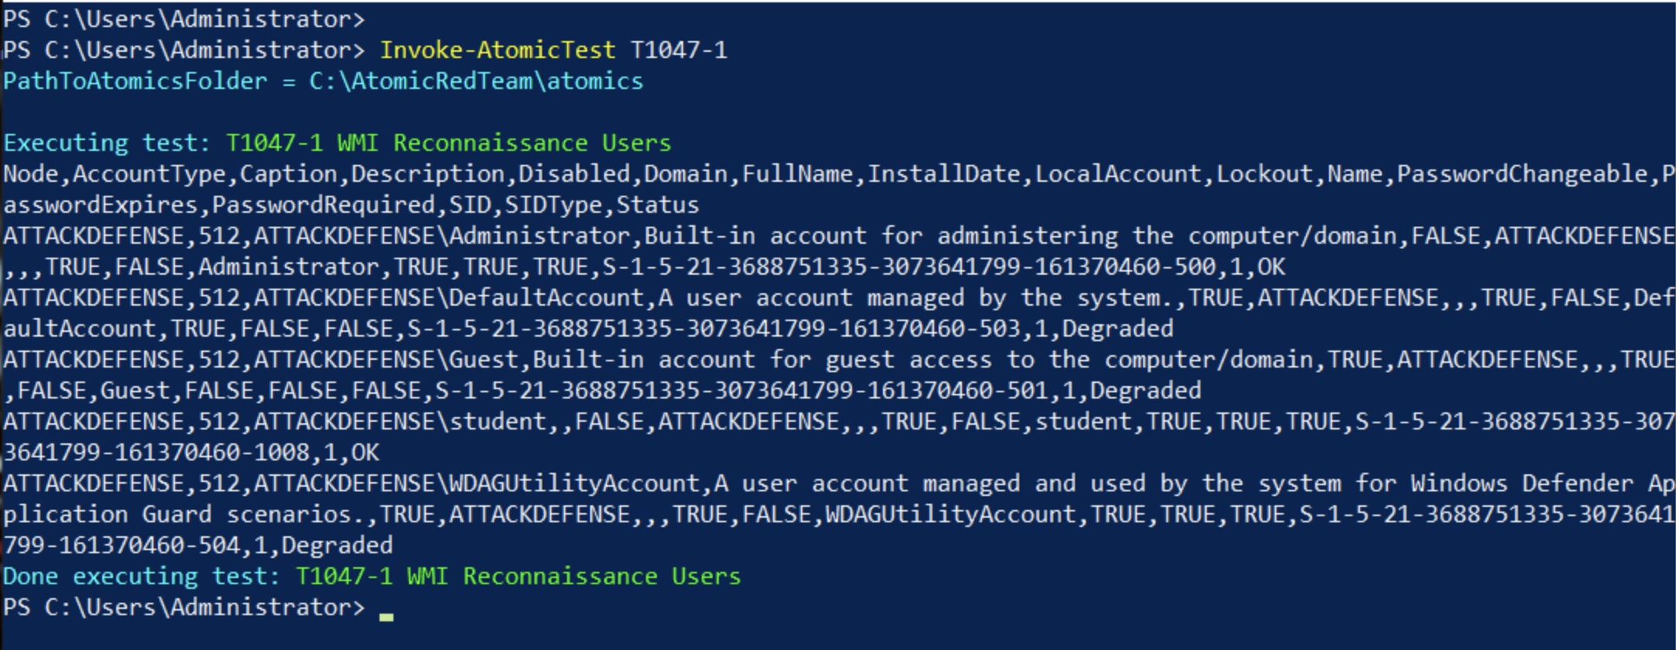
Task: Click the "Done executing test:" label
Action: tap(142, 576)
